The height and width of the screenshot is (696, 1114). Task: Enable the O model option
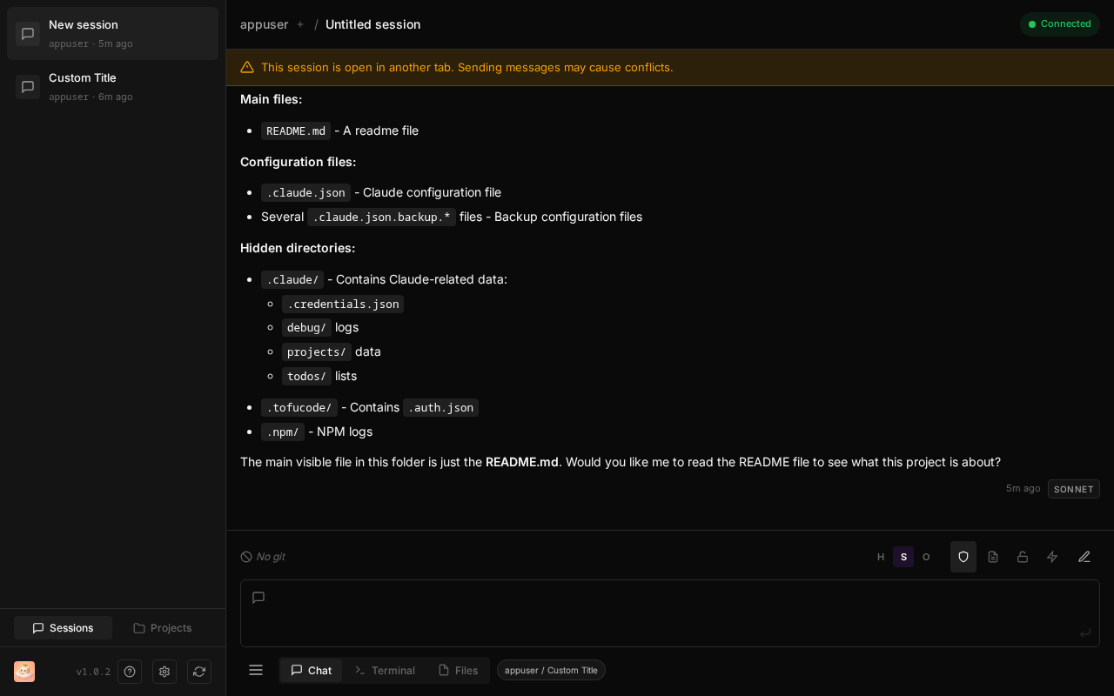point(926,557)
